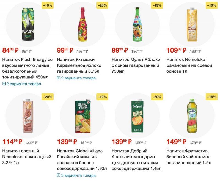Open the Nemoloko banana carton image
The height and width of the screenshot is (182, 220).
pyautogui.click(x=192, y=24)
